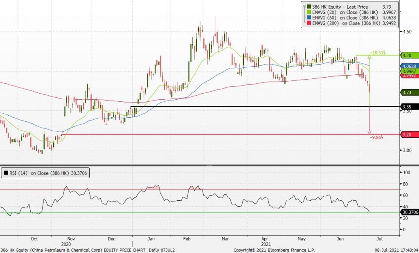Grab the pane divider handle between chart and RSI
This screenshot has width=419, height=253.
click(209, 166)
